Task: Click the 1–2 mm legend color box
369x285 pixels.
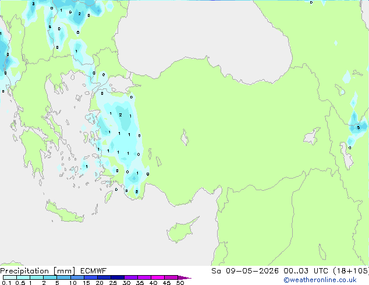Action: click(x=37, y=277)
